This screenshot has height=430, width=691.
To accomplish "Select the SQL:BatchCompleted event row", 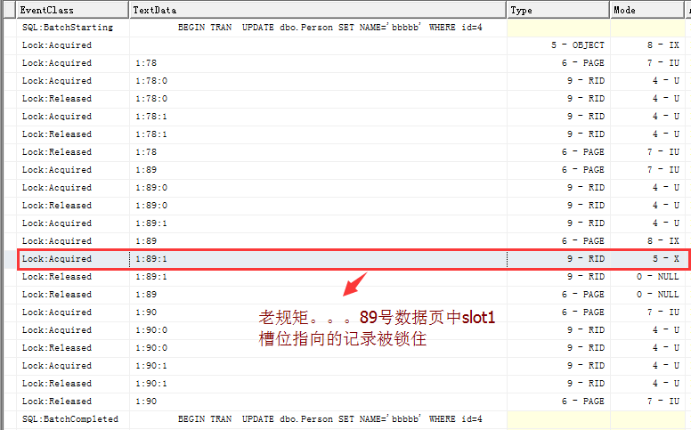I will point(351,419).
